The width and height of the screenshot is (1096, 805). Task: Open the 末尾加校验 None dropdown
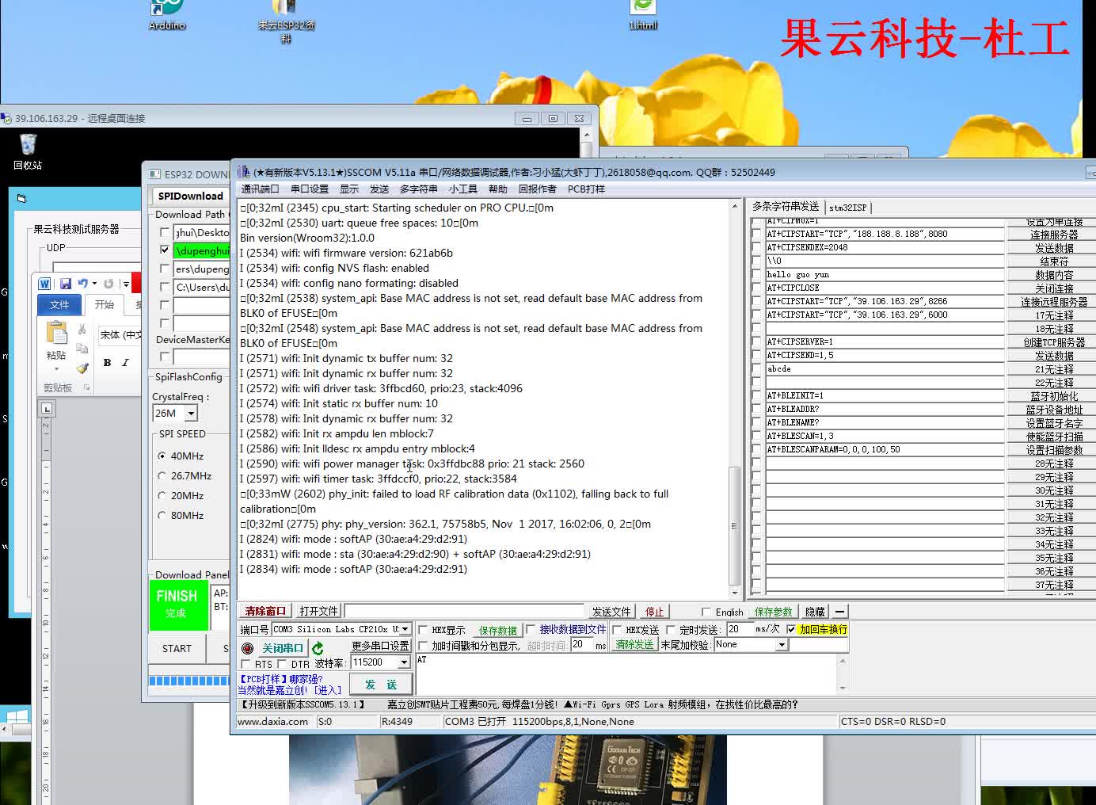click(782, 645)
